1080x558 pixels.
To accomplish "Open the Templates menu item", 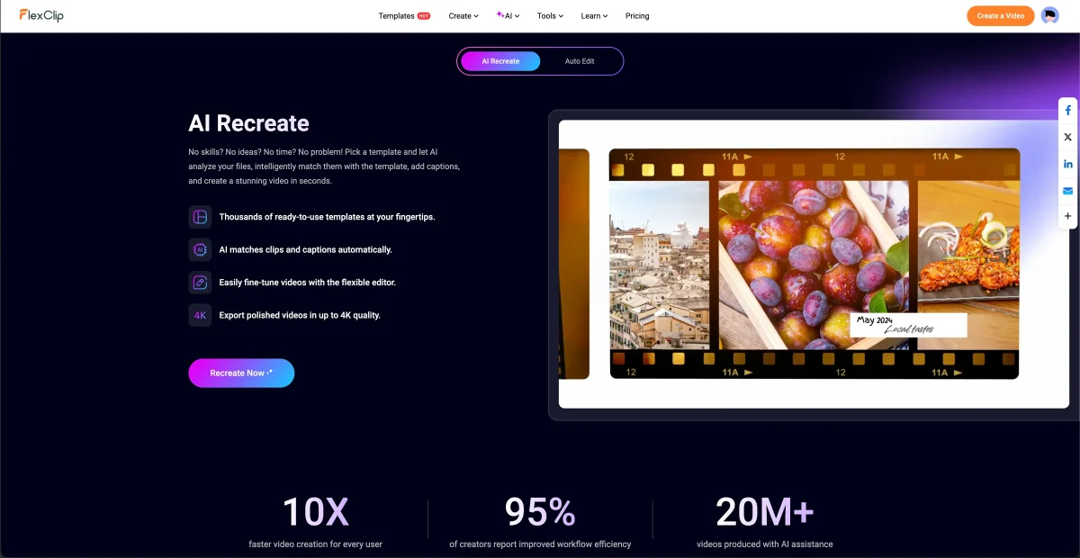I will pyautogui.click(x=399, y=15).
